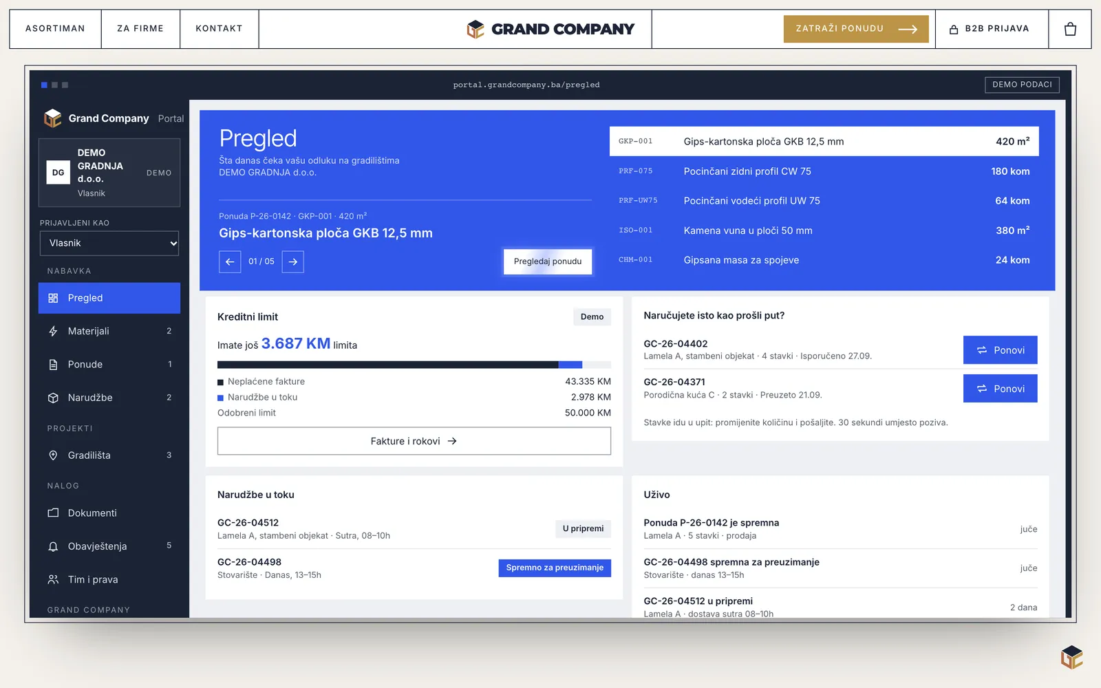Click lock icon beside B2B Prijava

(954, 29)
